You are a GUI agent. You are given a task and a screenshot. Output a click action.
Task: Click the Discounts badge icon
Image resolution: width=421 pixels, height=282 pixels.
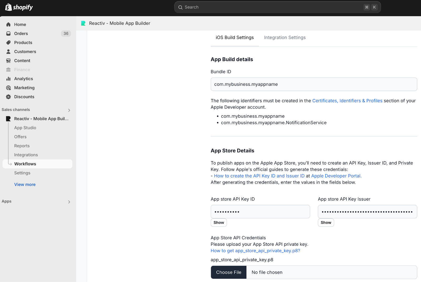(x=8, y=97)
